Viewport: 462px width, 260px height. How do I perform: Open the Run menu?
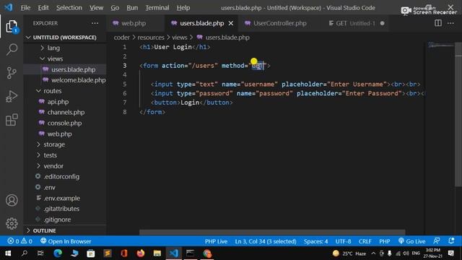pos(132,8)
